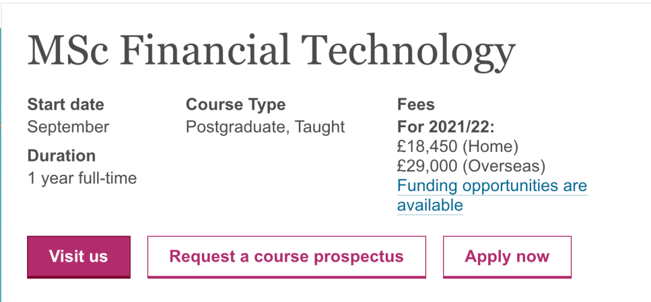Click "Technology" in the page heading

[409, 51]
